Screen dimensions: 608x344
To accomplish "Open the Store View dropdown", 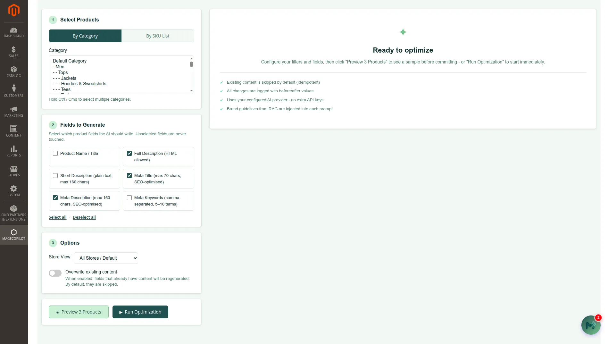I will click(x=106, y=258).
